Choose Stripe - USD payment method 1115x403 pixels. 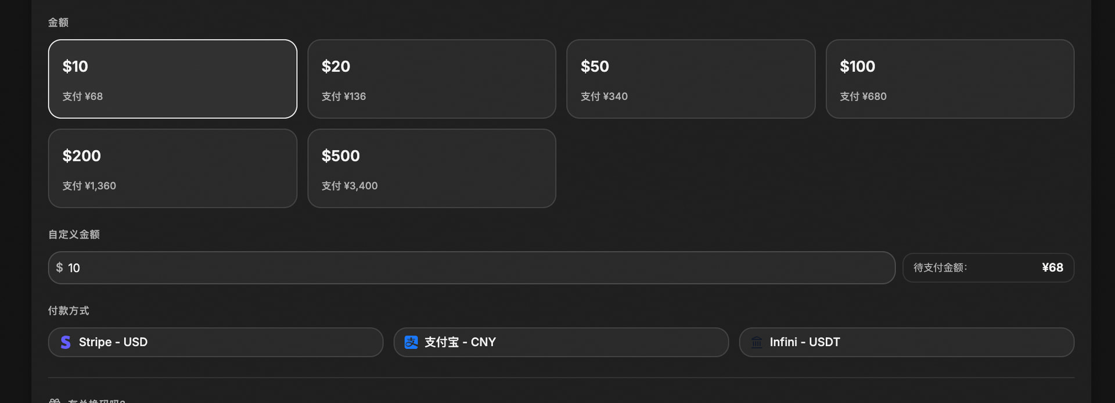point(215,343)
